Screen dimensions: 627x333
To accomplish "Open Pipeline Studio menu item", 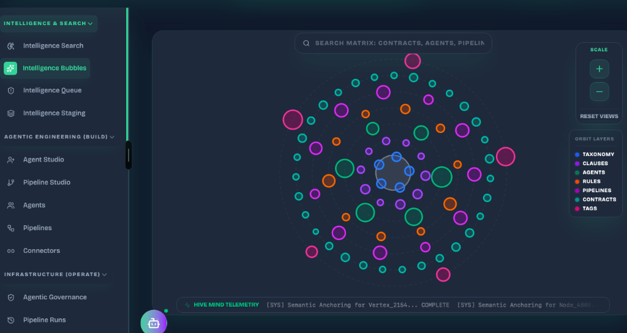I will pos(47,182).
